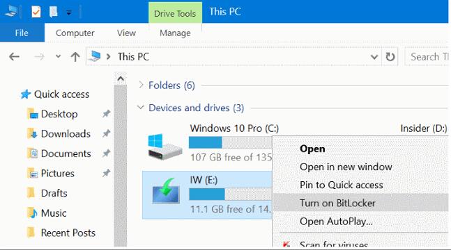Click the Downloads folder icon
451x250 pixels.
tap(32, 133)
